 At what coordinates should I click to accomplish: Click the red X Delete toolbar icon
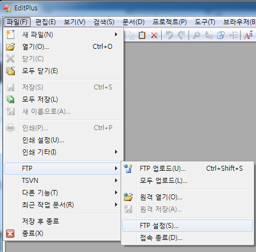154,35
